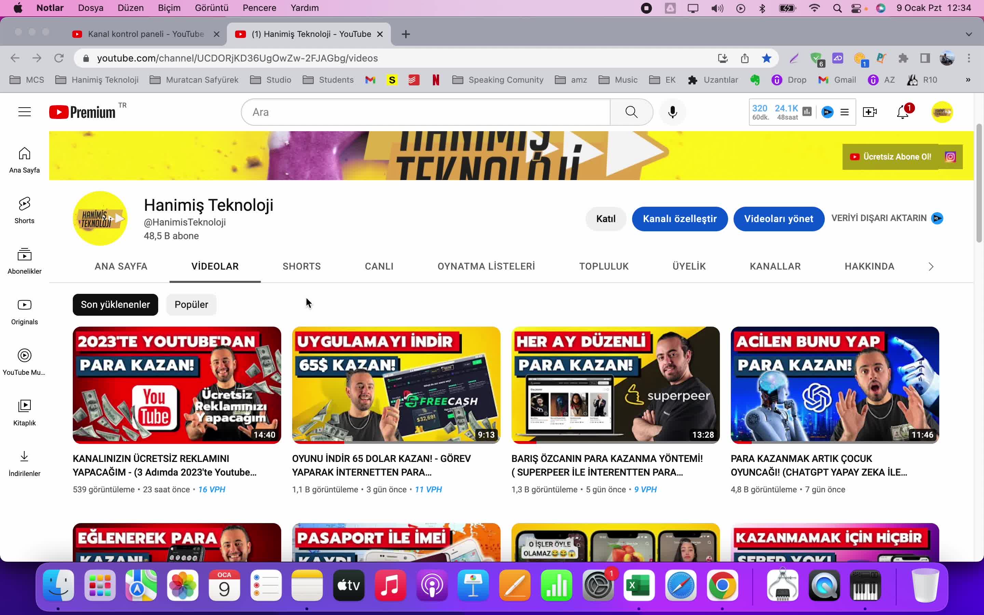Image resolution: width=984 pixels, height=615 pixels.
Task: Click the bookmark star in address bar
Action: 766,58
